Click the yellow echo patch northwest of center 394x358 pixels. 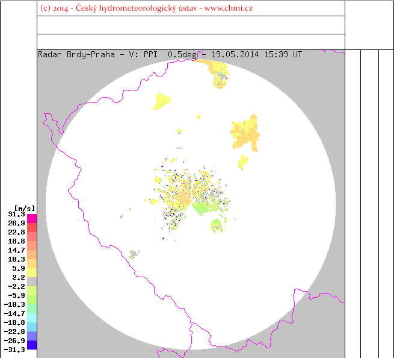(162, 101)
